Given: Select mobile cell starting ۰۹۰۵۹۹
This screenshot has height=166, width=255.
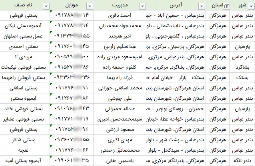Looking at the screenshot, I should click(72, 57).
